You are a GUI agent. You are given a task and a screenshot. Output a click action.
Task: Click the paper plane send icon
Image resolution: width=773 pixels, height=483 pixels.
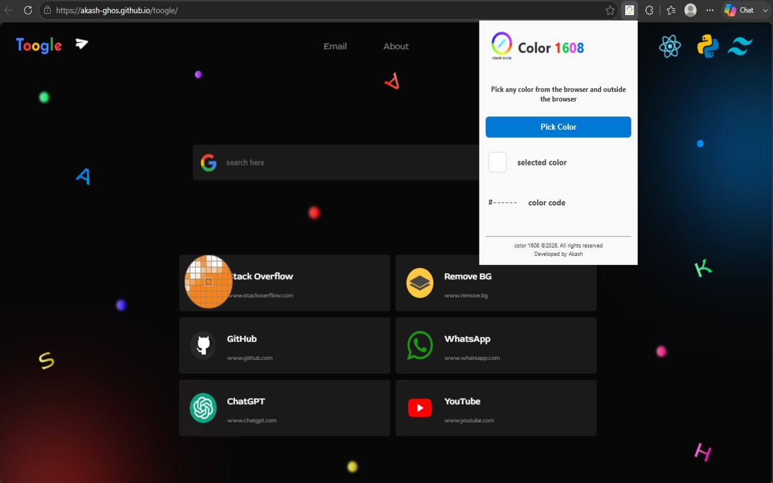82,43
